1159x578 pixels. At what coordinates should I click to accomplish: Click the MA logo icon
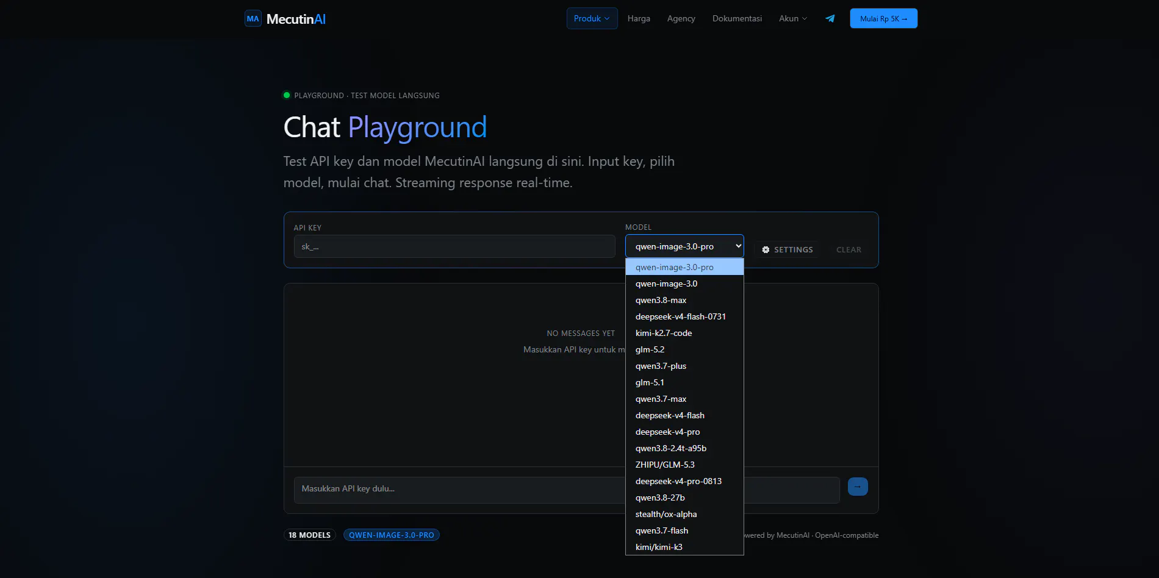click(253, 19)
